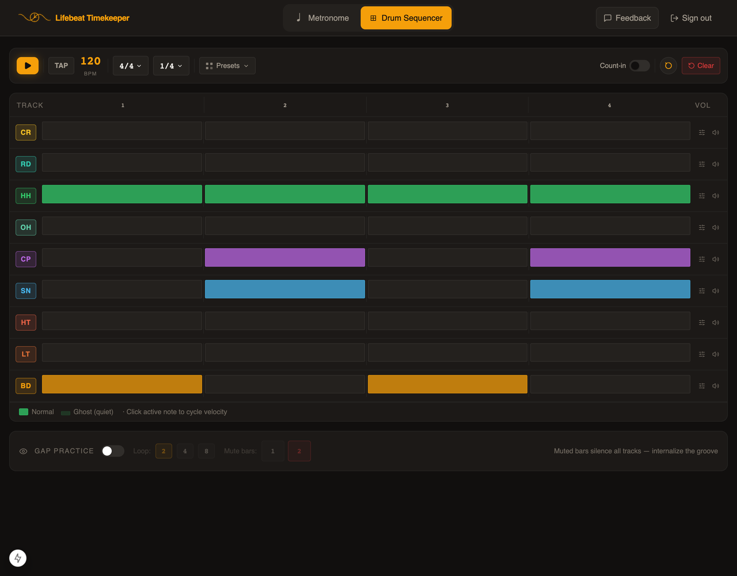Mute the CP track speaker icon

coord(715,259)
